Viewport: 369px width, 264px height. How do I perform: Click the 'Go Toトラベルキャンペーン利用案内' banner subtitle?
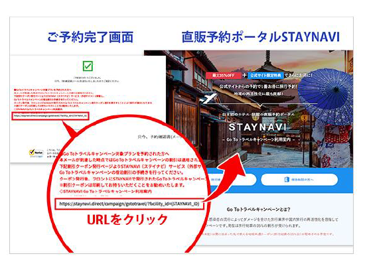[x=258, y=139]
